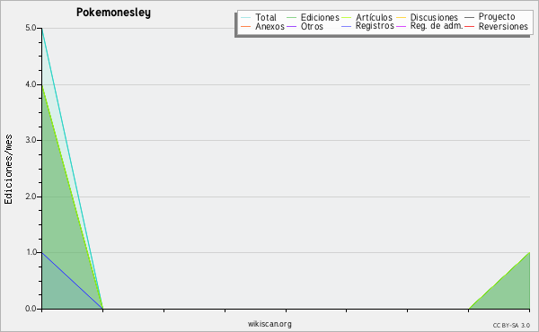Click the 4.0 y-axis tick label
The width and height of the screenshot is (539, 332).
(31, 84)
